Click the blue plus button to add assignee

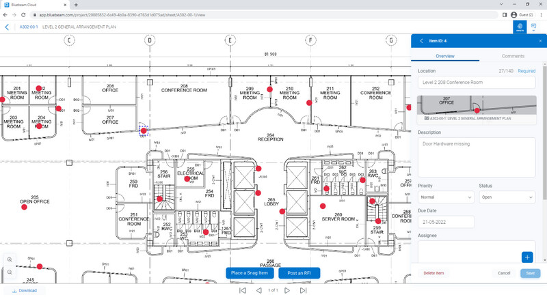click(x=527, y=257)
